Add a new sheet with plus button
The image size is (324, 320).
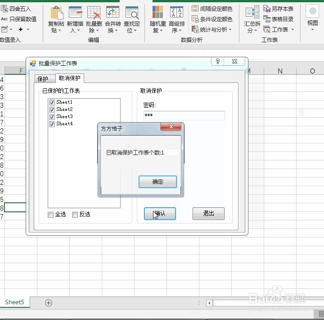(x=49, y=303)
